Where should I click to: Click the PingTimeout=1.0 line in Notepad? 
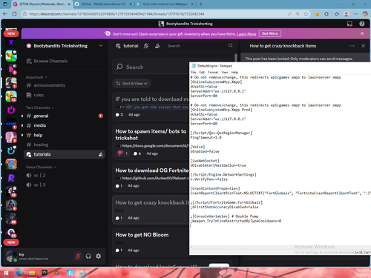pos(206,137)
